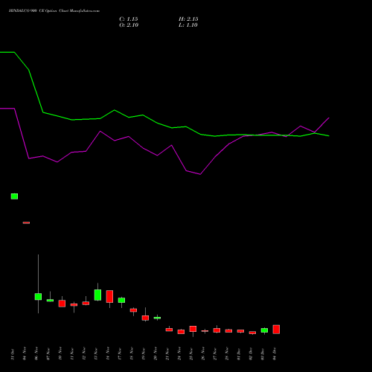This screenshot has height=372, width=372.
Task: Click the 06 Nov date label
Action: (36, 354)
